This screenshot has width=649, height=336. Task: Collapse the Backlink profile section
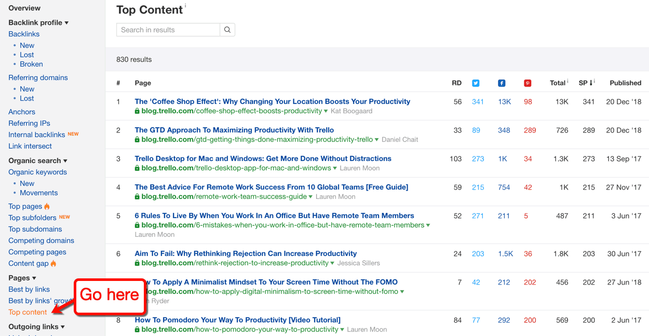pos(66,22)
